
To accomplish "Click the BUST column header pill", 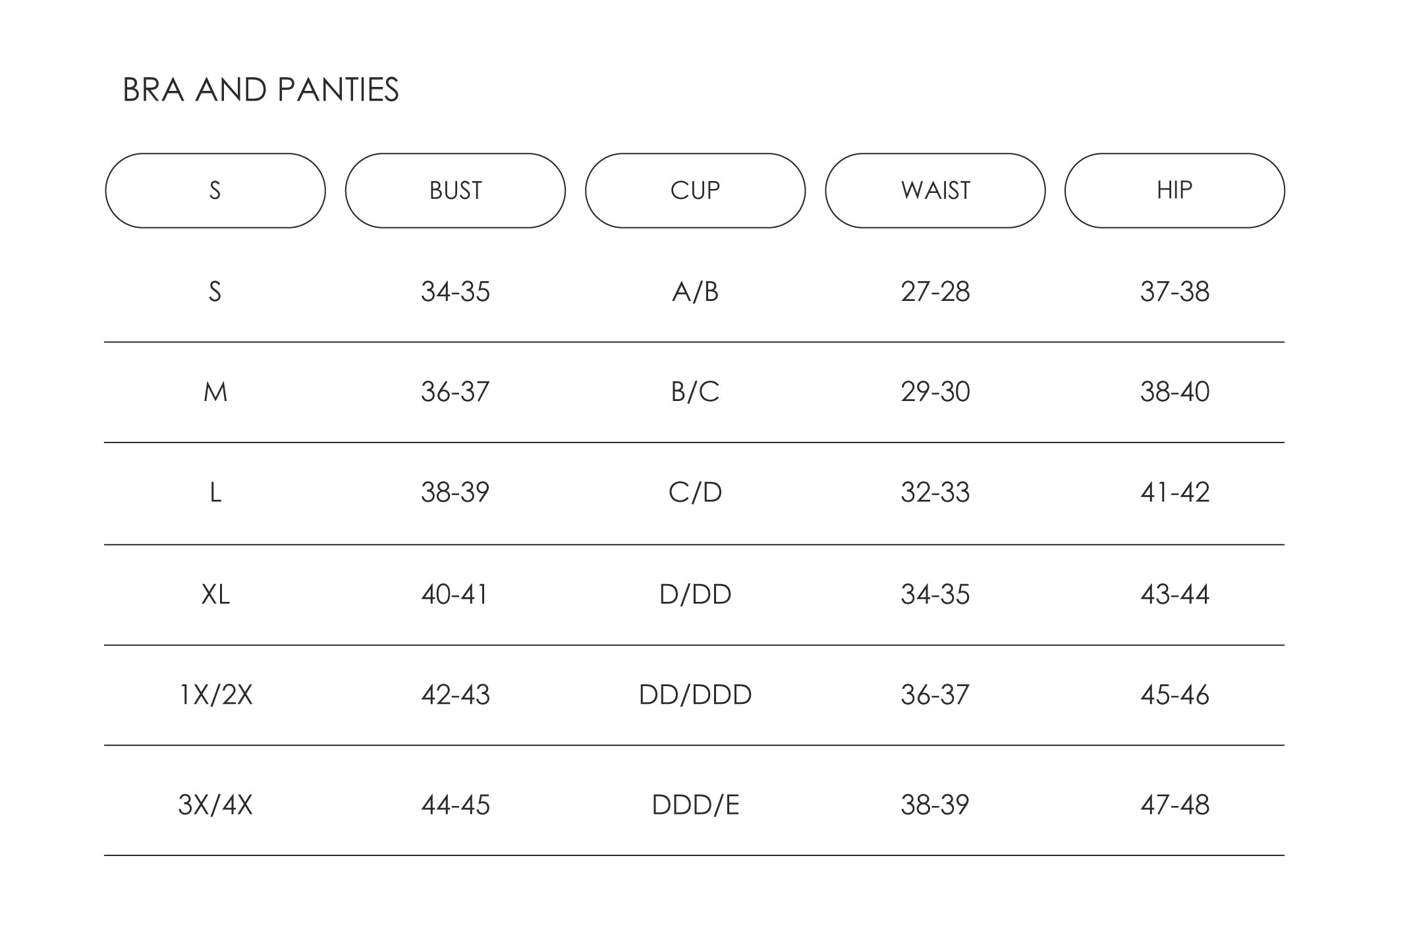I will pos(455,191).
